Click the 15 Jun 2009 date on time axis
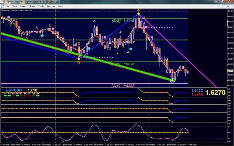The image size is (234, 146). (x=5, y=144)
